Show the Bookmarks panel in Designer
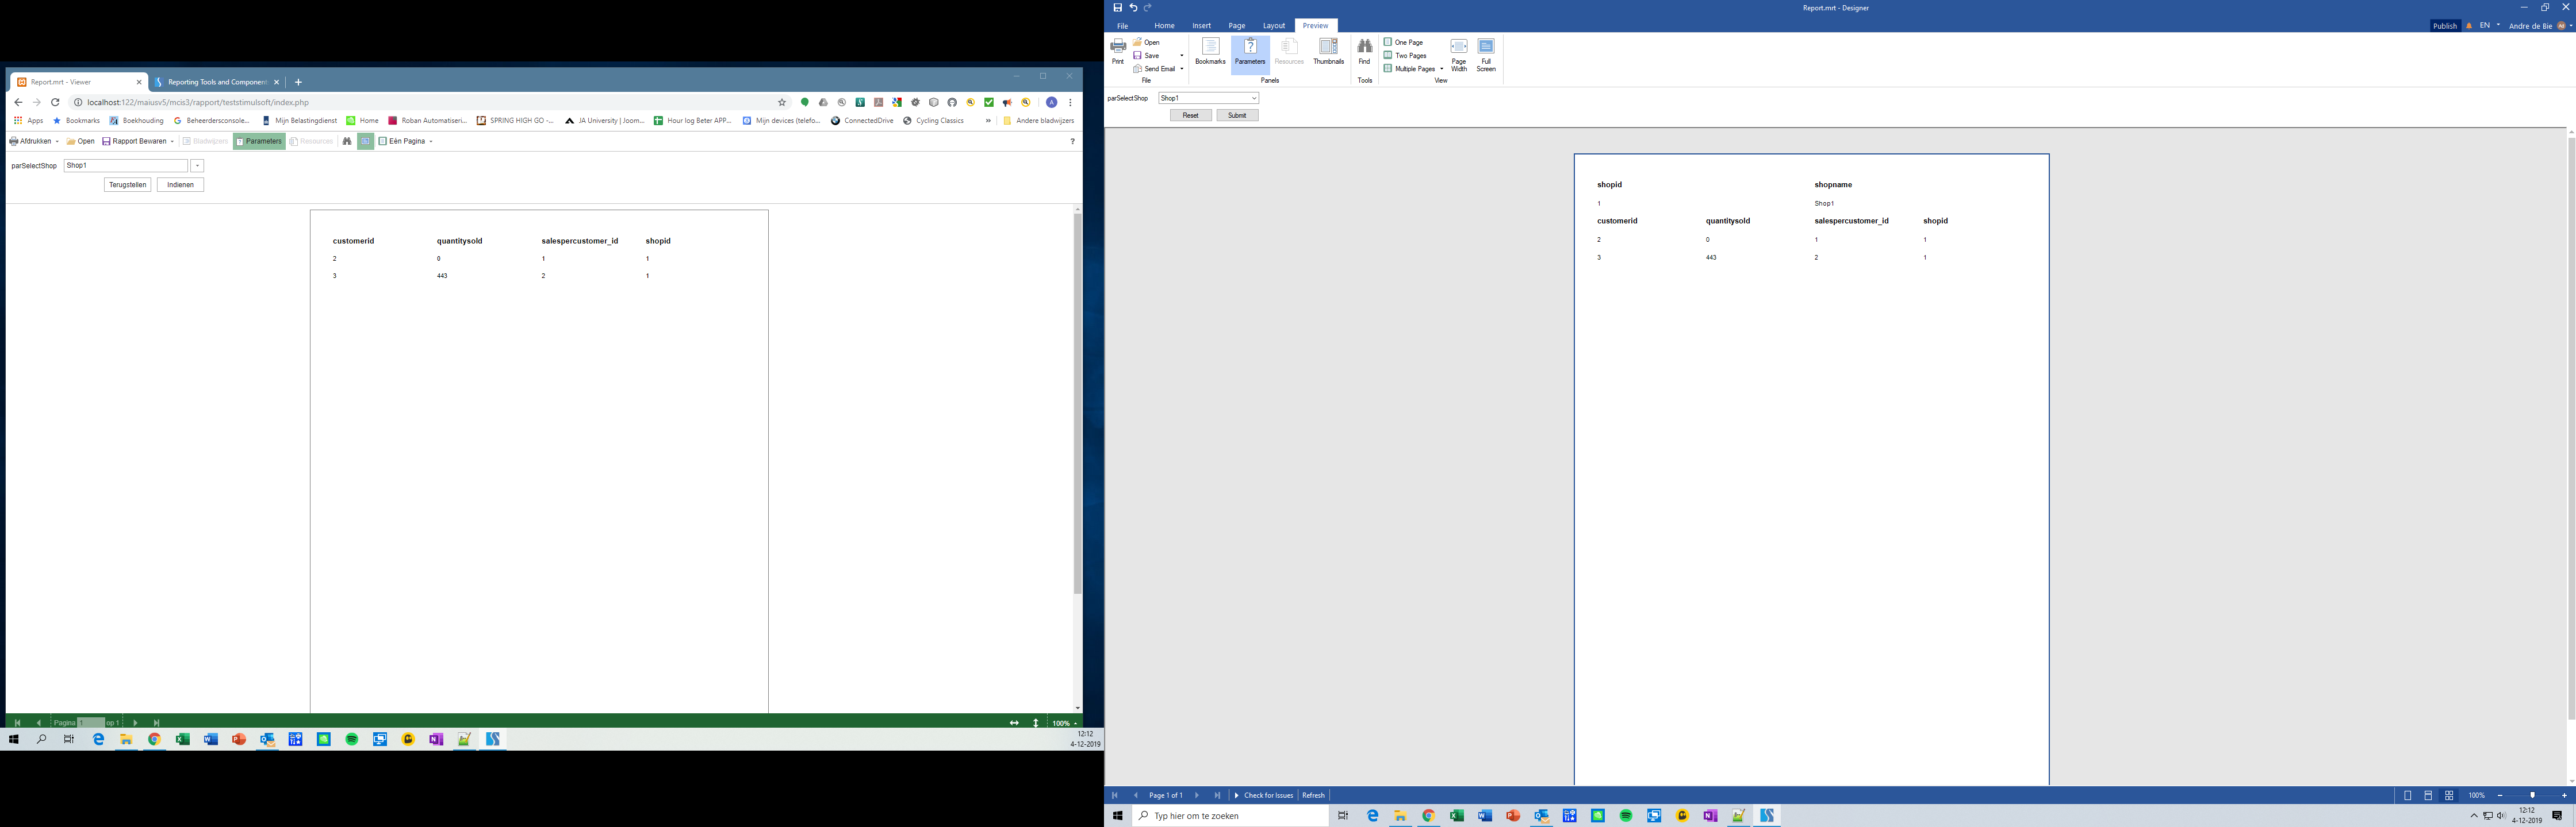2576x827 pixels. [x=1210, y=52]
